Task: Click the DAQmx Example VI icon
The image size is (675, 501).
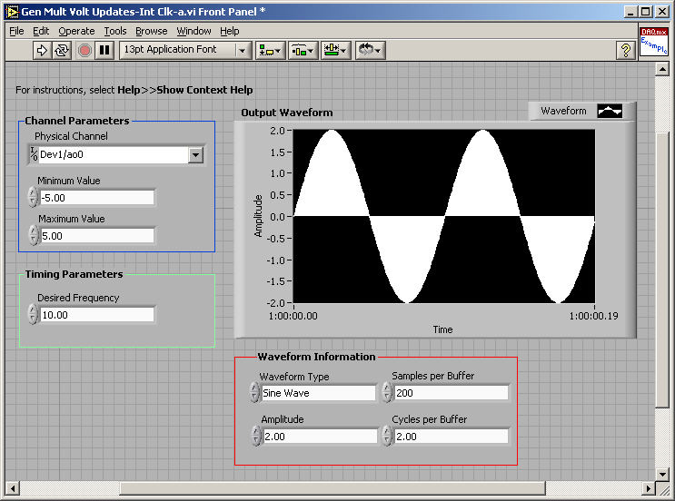Action: [x=653, y=41]
